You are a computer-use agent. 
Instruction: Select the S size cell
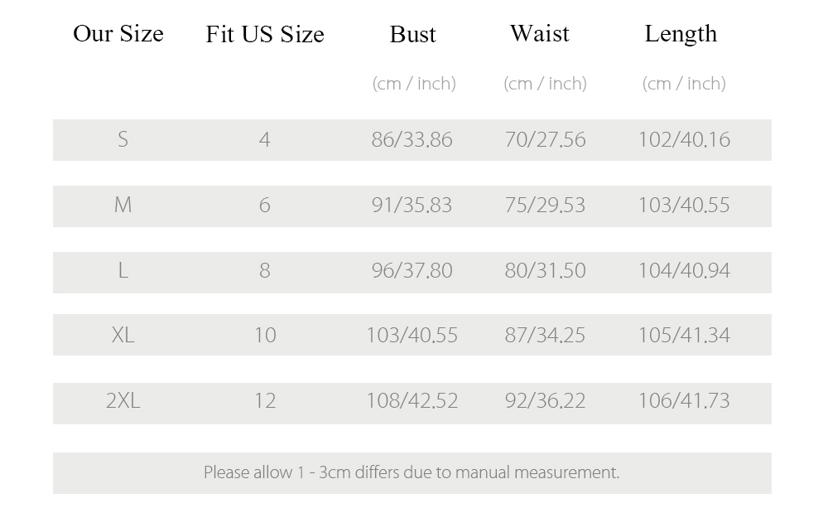pos(123,139)
